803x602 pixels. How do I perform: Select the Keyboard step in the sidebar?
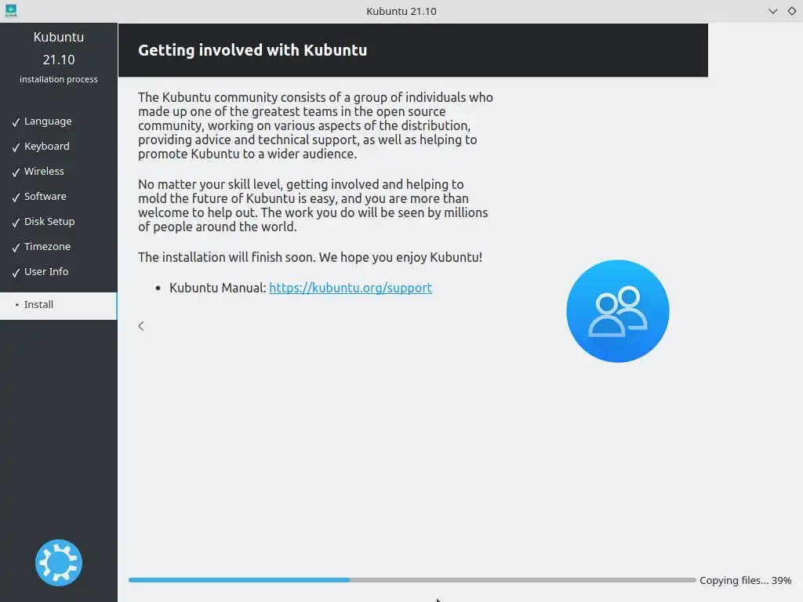tap(46, 147)
